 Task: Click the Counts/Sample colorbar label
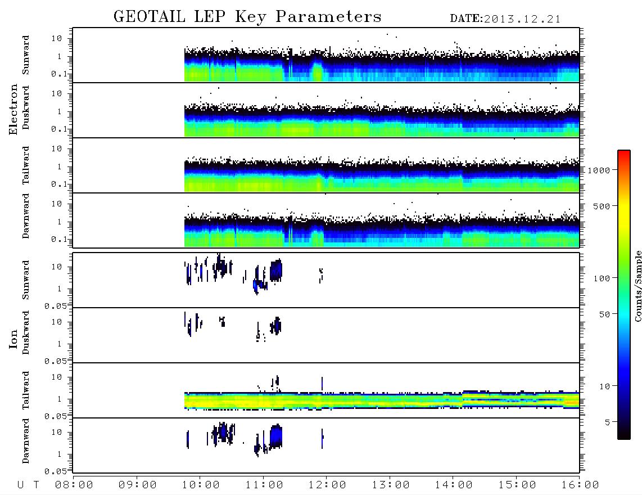coord(638,286)
